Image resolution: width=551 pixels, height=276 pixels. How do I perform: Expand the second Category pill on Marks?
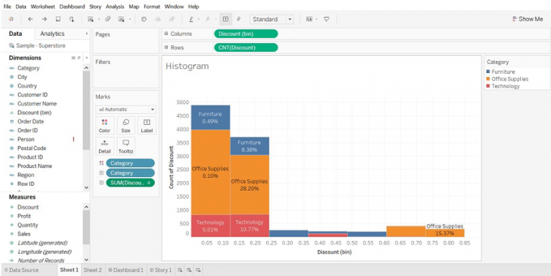pyautogui.click(x=101, y=173)
